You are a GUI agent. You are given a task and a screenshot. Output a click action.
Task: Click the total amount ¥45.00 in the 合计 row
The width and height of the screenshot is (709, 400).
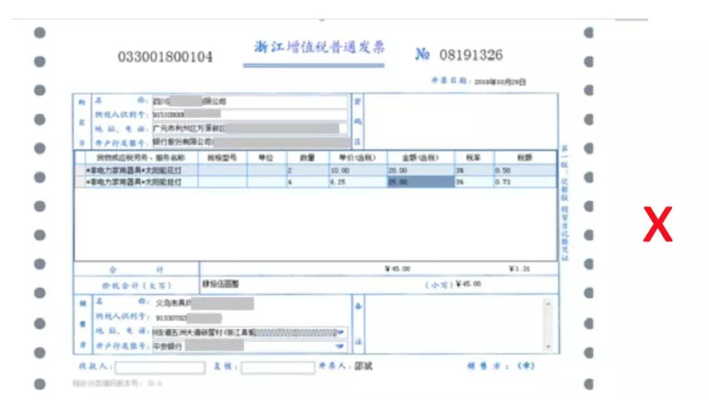[397, 269]
